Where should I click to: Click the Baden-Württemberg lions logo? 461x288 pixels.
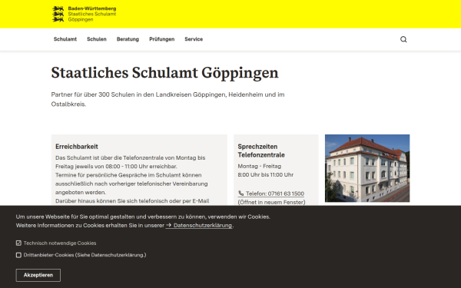click(x=58, y=14)
